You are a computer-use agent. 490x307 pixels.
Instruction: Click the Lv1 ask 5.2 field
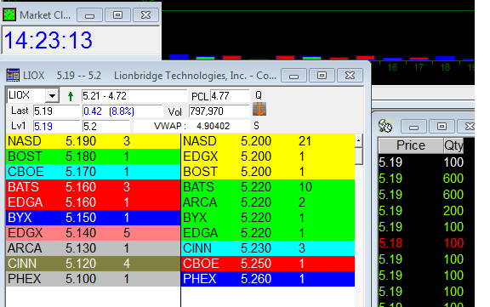[x=106, y=127]
